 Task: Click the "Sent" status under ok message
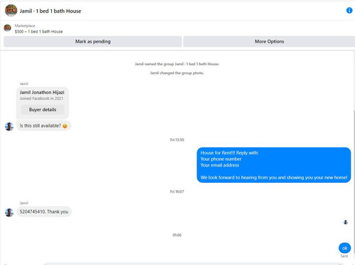pos(344,256)
